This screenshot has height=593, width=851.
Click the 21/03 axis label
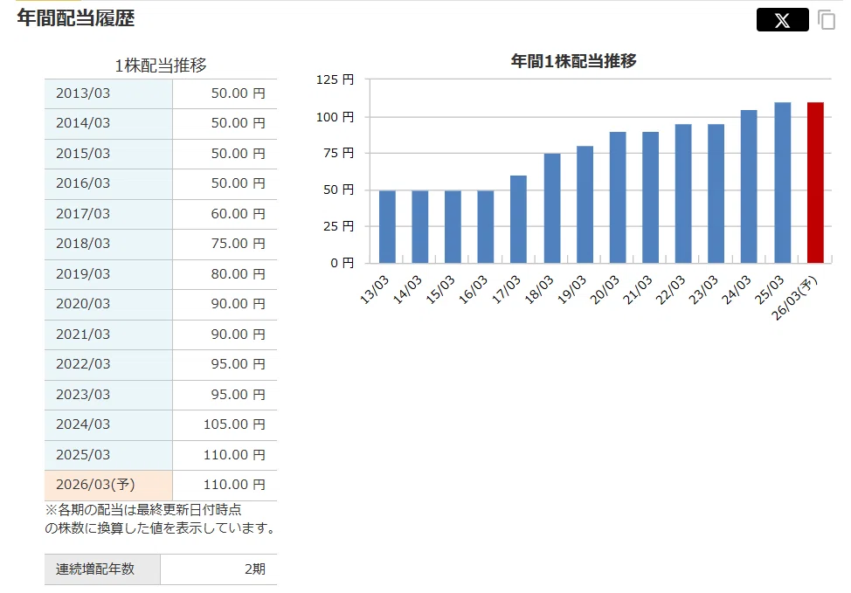[637, 290]
